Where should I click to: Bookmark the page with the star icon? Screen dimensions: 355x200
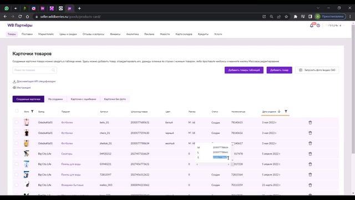(x=286, y=17)
